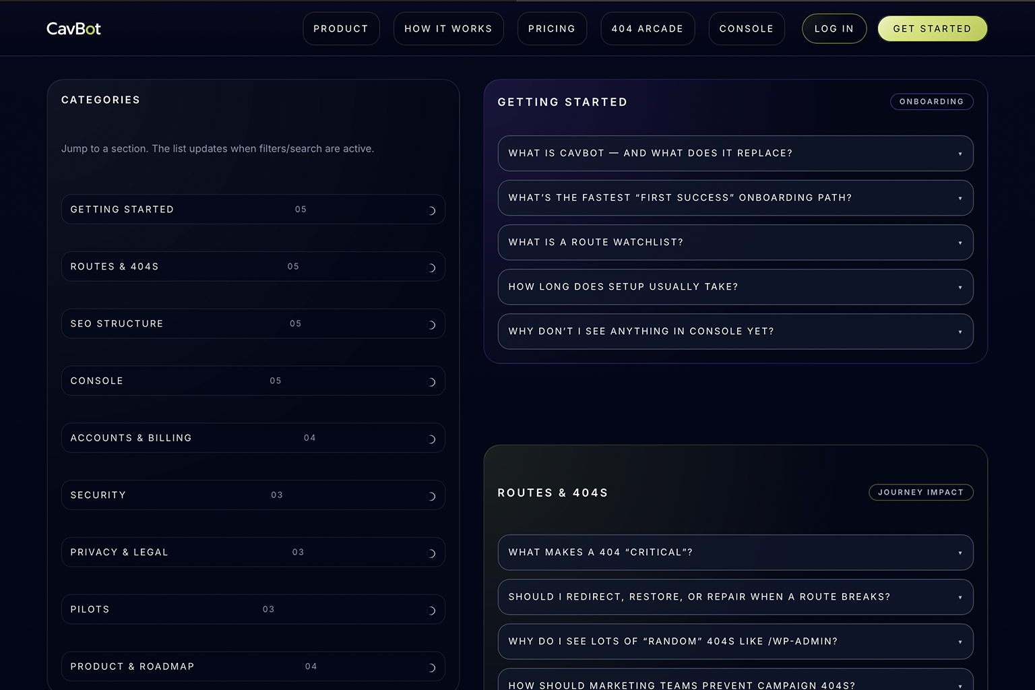Image resolution: width=1035 pixels, height=690 pixels.
Task: Click the progress arc next to Pilots
Action: [x=432, y=609]
